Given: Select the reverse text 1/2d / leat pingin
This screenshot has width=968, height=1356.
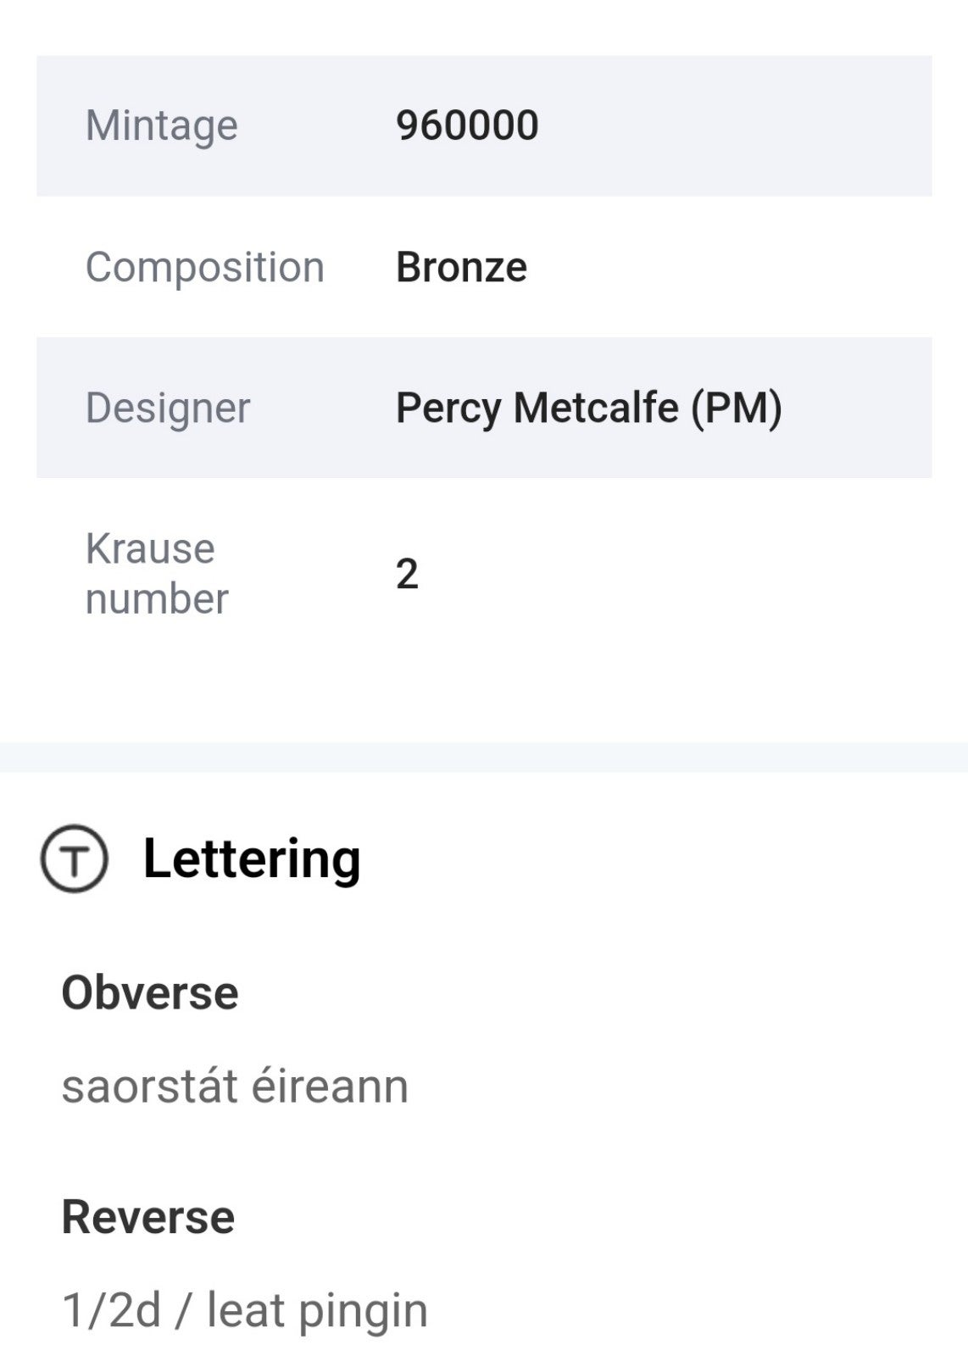Looking at the screenshot, I should click(x=245, y=1310).
